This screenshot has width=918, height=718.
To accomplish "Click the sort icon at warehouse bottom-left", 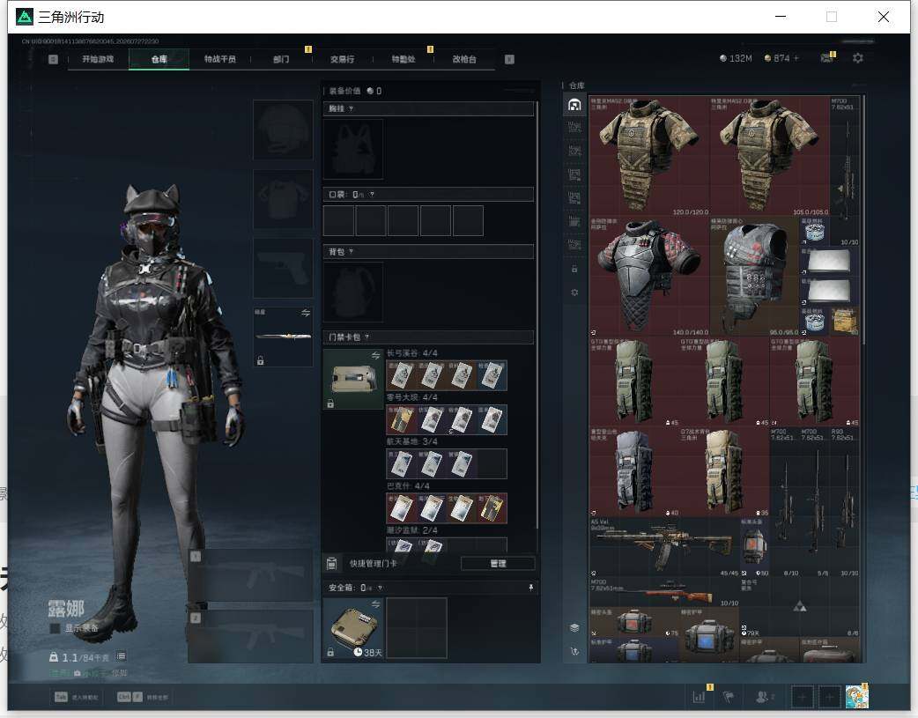I will click(x=574, y=651).
